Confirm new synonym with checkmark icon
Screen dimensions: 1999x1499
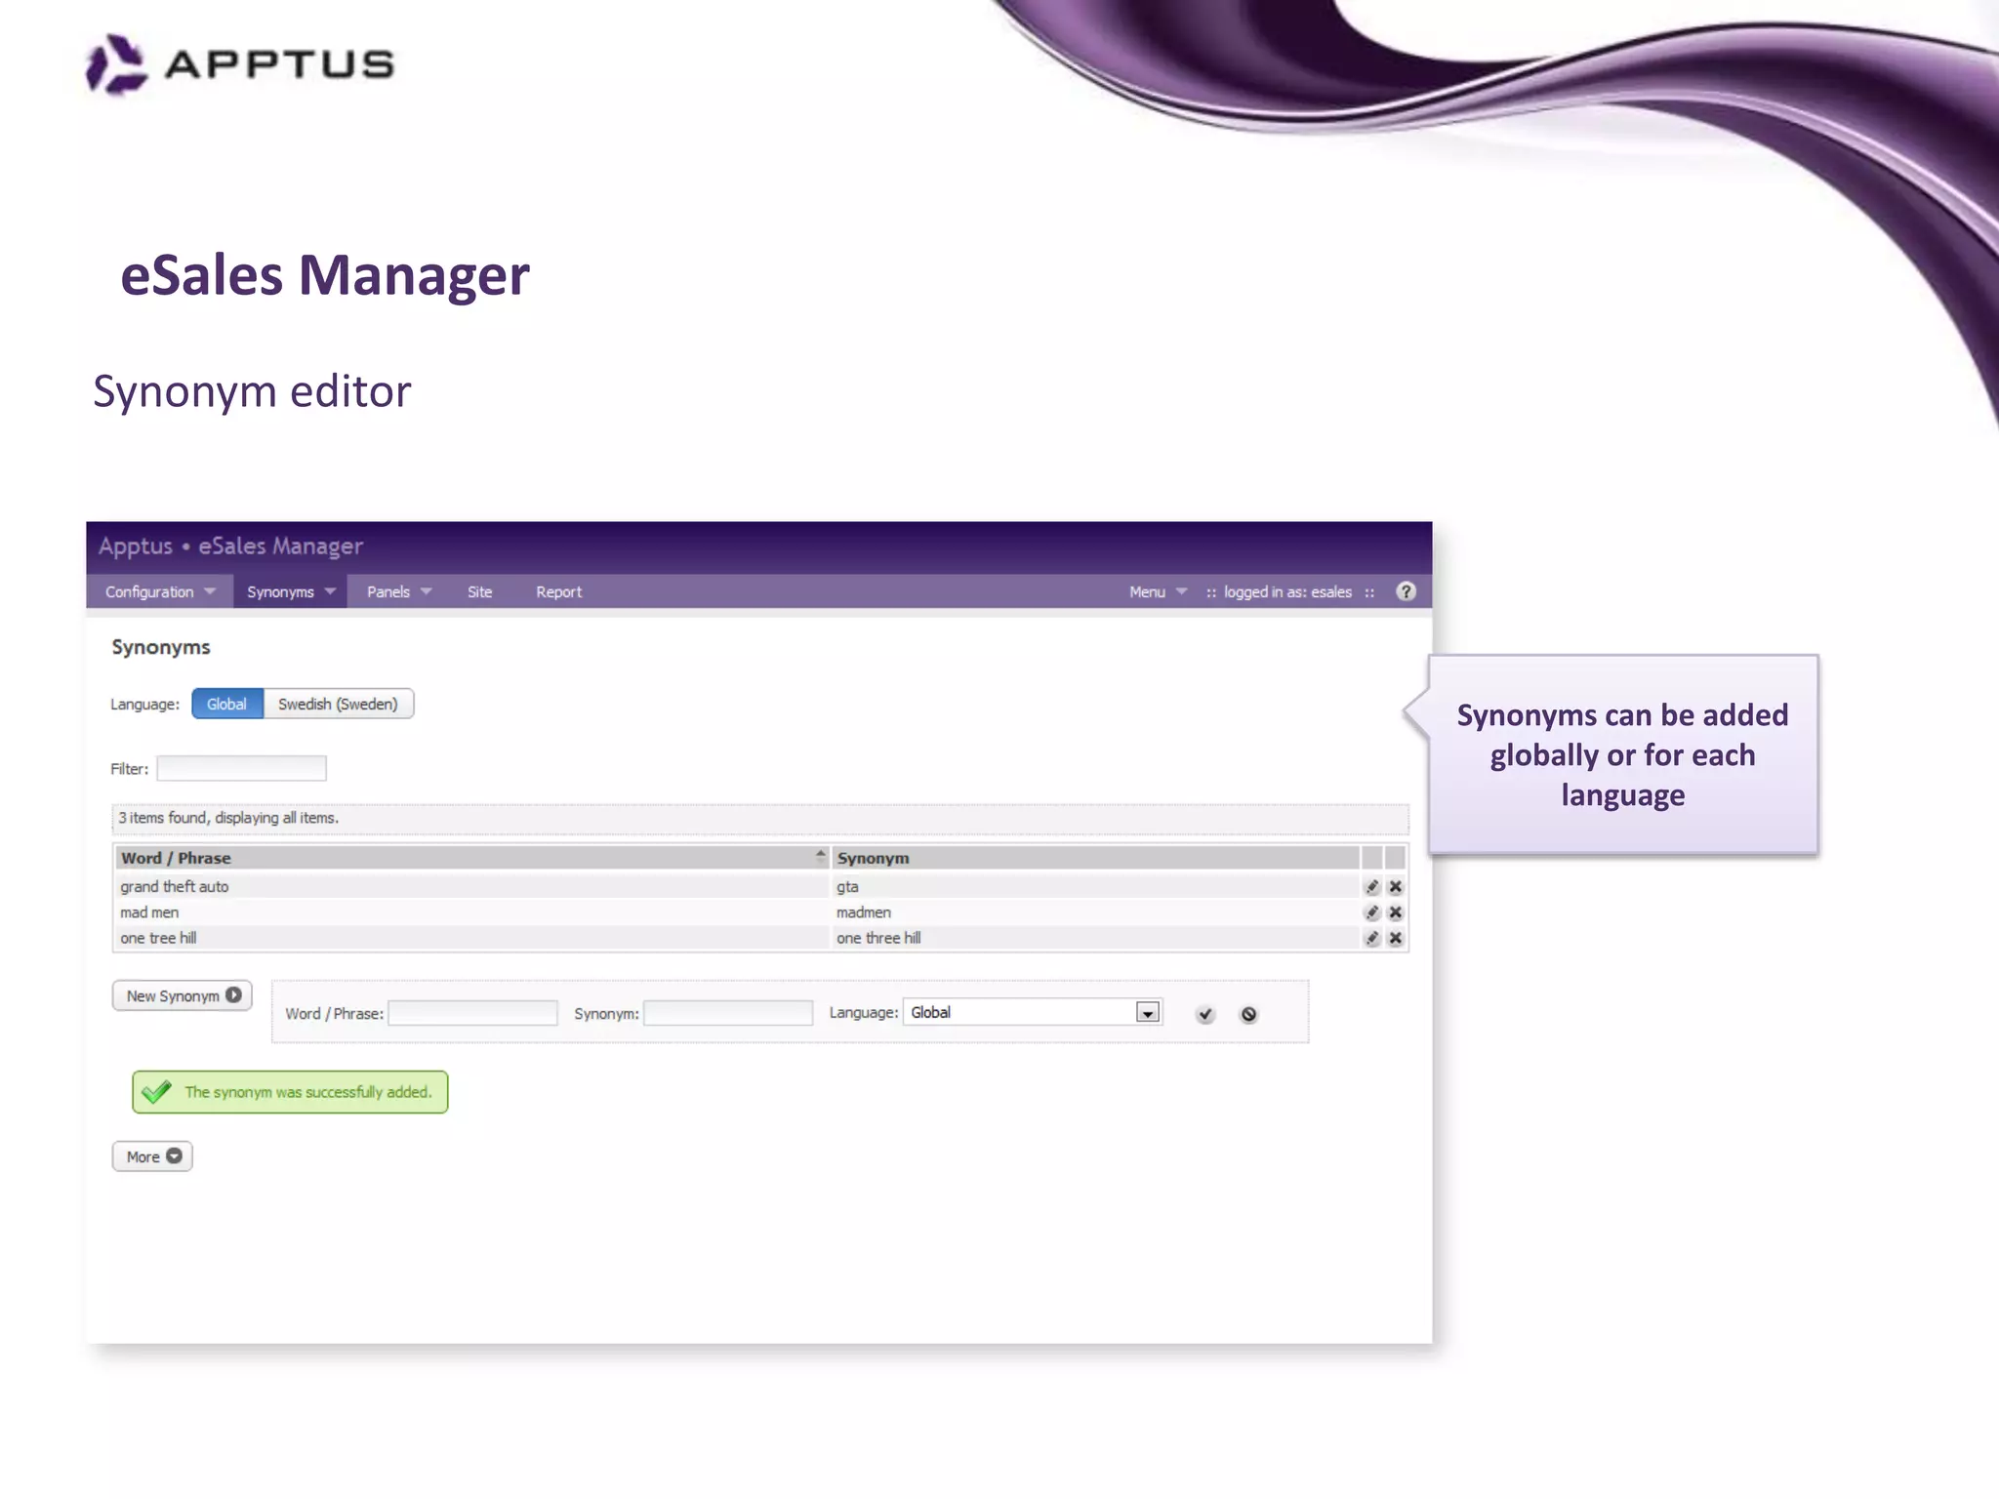tap(1205, 1014)
